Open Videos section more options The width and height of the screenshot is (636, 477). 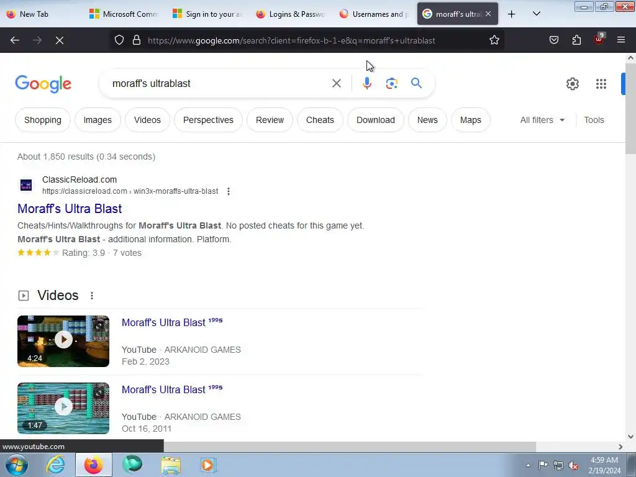[x=92, y=296]
